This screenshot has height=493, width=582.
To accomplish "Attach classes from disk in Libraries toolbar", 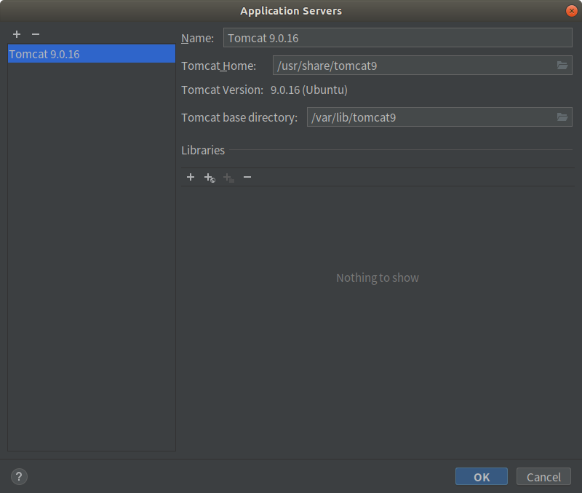I will click(210, 177).
